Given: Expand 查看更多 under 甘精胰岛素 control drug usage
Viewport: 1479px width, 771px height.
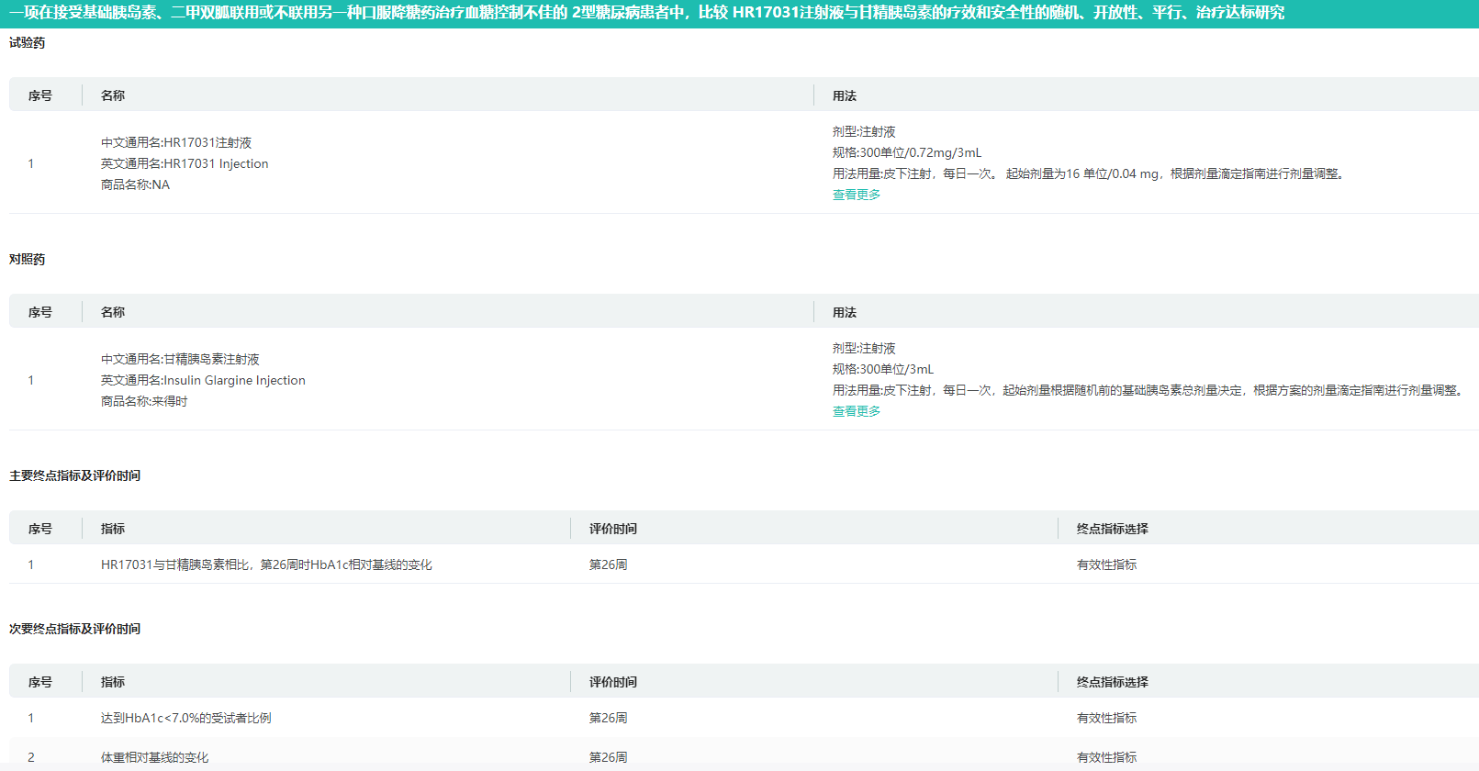Looking at the screenshot, I should 856,411.
